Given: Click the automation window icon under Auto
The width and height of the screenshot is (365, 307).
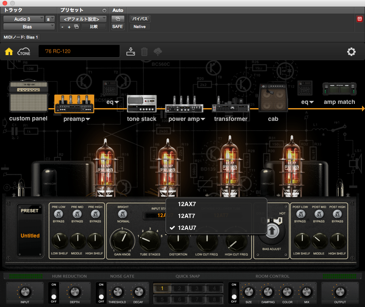Looking at the screenshot, I should pos(118,19).
